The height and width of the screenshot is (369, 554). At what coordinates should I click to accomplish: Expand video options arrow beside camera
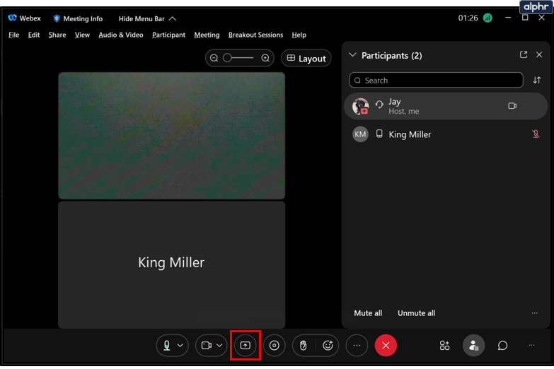tap(219, 345)
